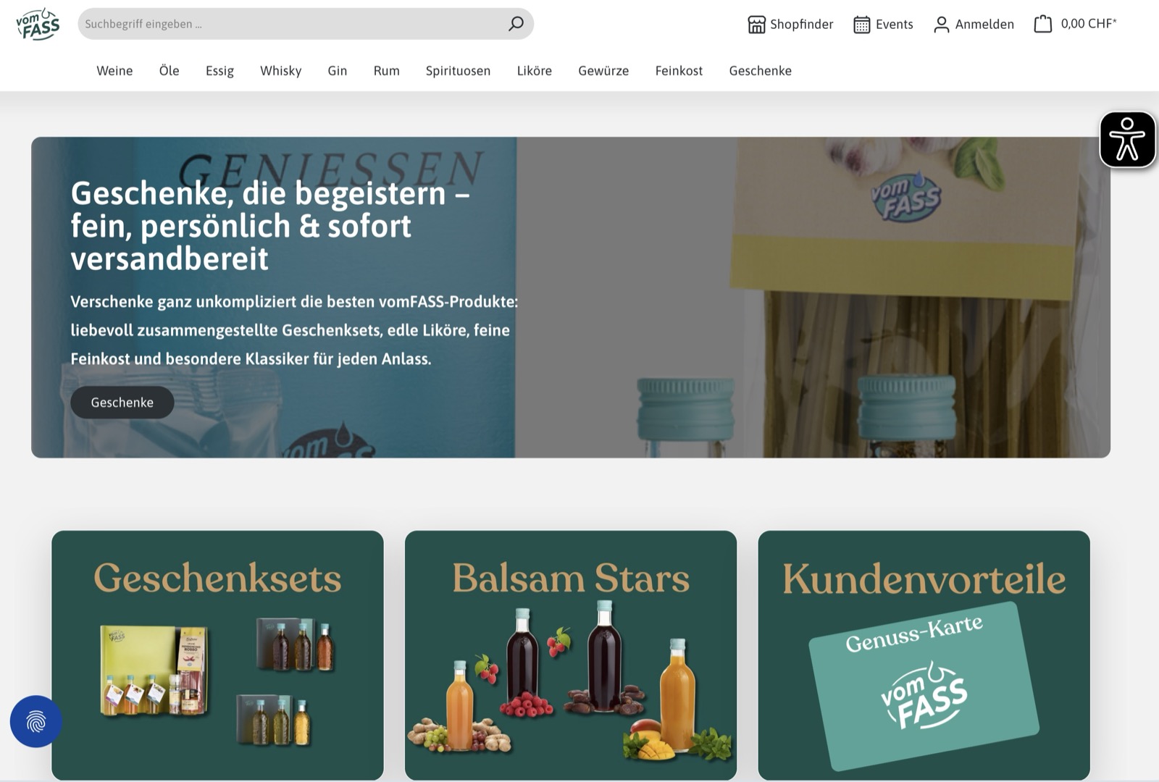Select the Öle menu category
Screen dimensions: 1159x782
coord(169,71)
